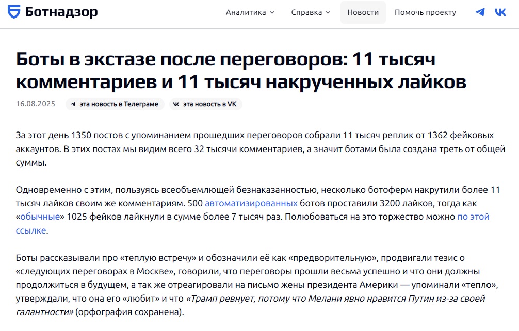
Task: Open Помочь проекту page
Action: tap(425, 12)
